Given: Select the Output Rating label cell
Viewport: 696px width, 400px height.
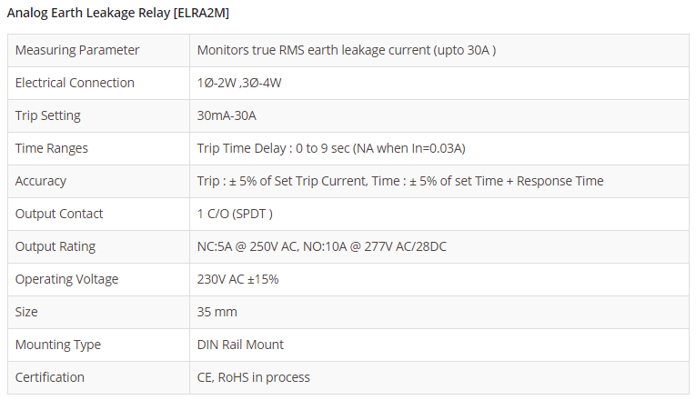Looking at the screenshot, I should 55,246.
